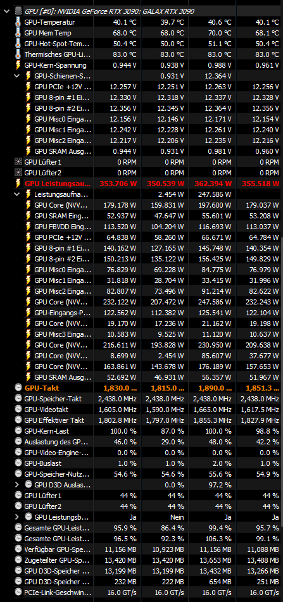Click the clock icon beside GPU-Speicher-Takt
The image size is (283, 602).
(x=18, y=399)
